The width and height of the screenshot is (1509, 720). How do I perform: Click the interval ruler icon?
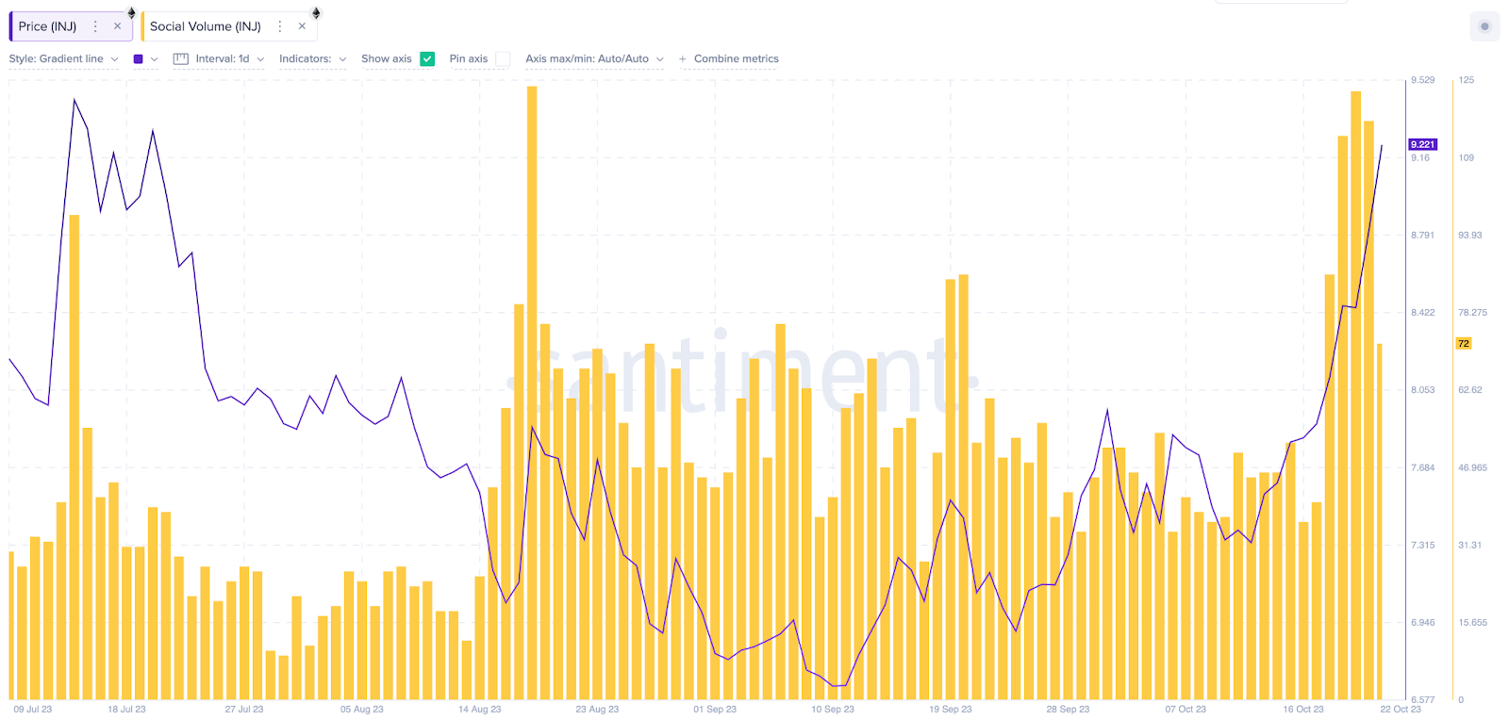click(x=181, y=58)
